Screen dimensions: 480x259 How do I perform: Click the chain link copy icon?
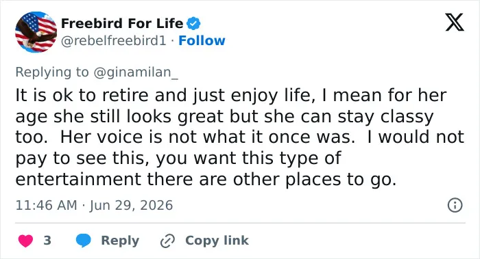point(167,241)
